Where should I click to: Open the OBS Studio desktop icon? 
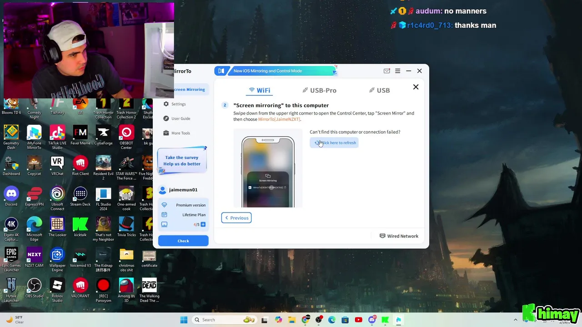click(x=34, y=288)
